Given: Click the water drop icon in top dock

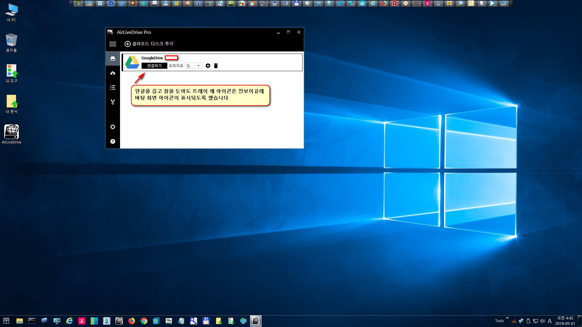Looking at the screenshot, I should (438, 3).
